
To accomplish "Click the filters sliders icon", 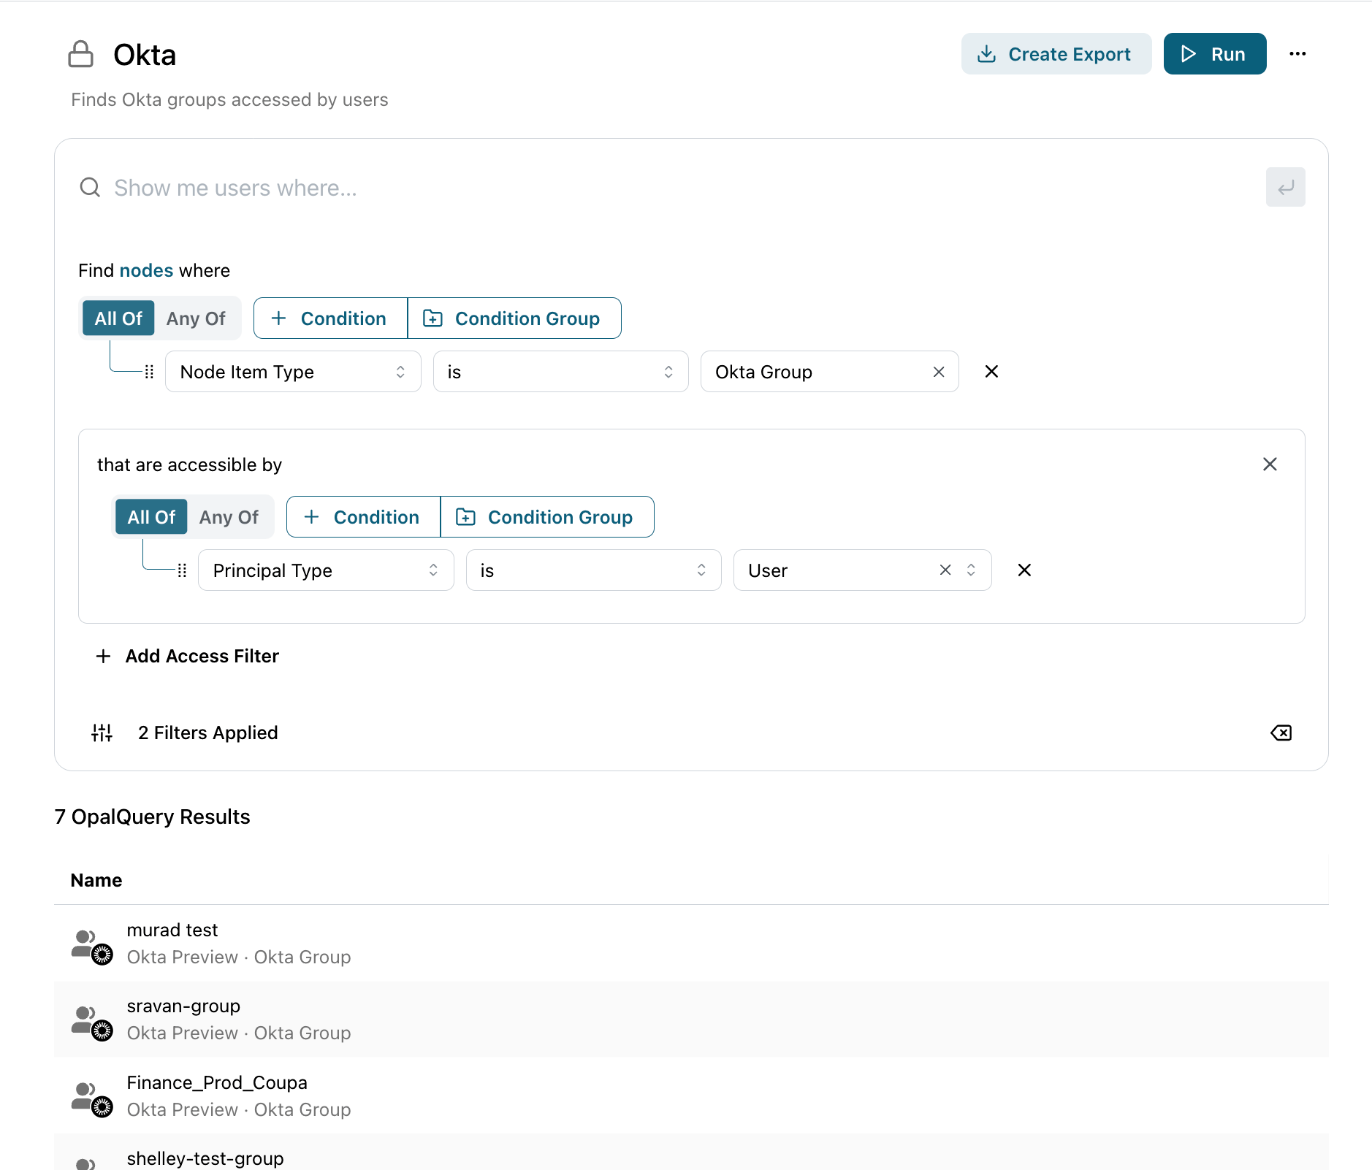I will tap(102, 733).
